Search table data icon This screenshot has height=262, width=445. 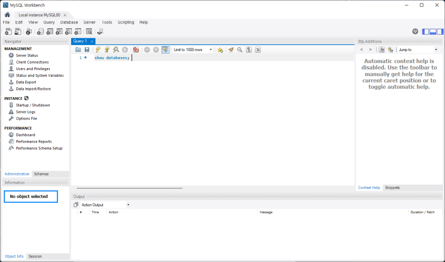[89, 31]
